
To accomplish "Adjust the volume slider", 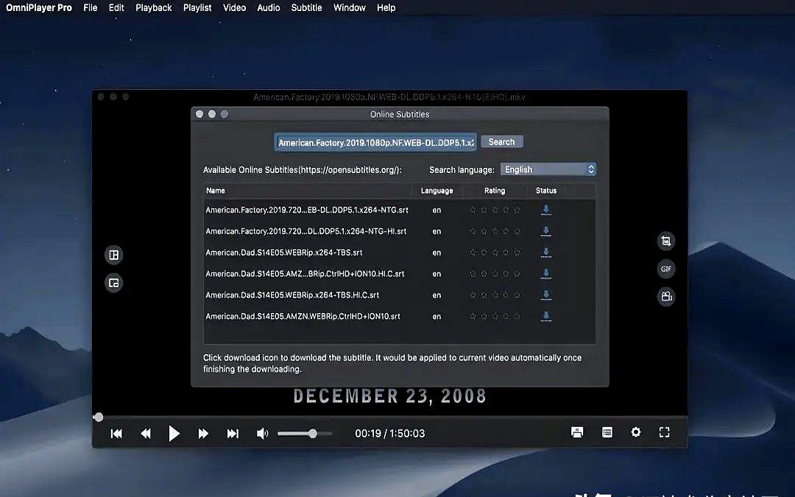I will [x=304, y=434].
